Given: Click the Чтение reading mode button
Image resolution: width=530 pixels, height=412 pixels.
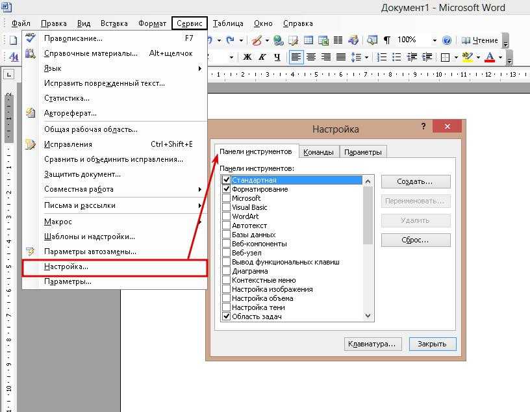Looking at the screenshot, I should point(479,40).
